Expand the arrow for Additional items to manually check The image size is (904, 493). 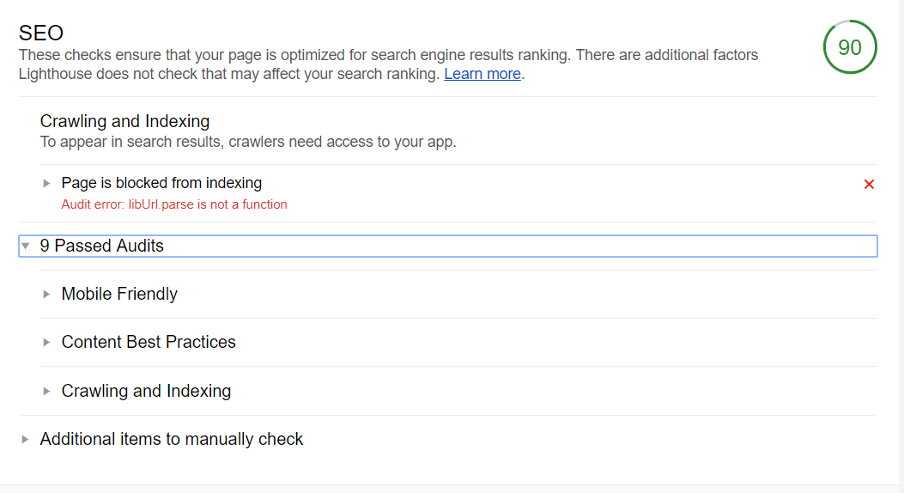(x=26, y=439)
